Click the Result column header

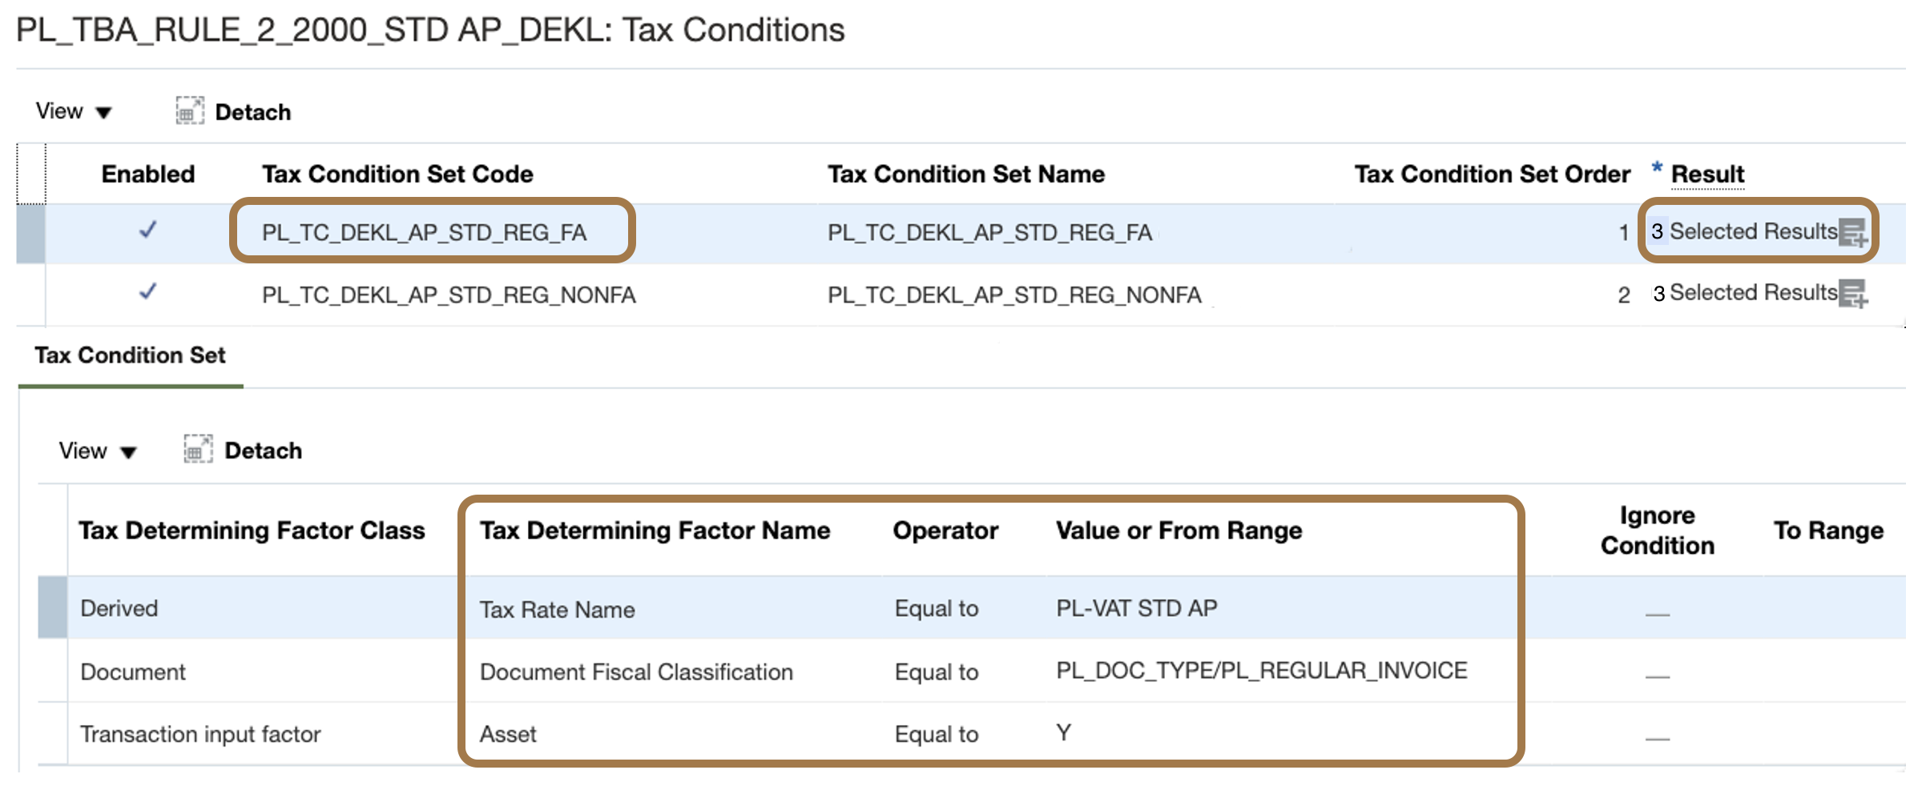pos(1707,174)
